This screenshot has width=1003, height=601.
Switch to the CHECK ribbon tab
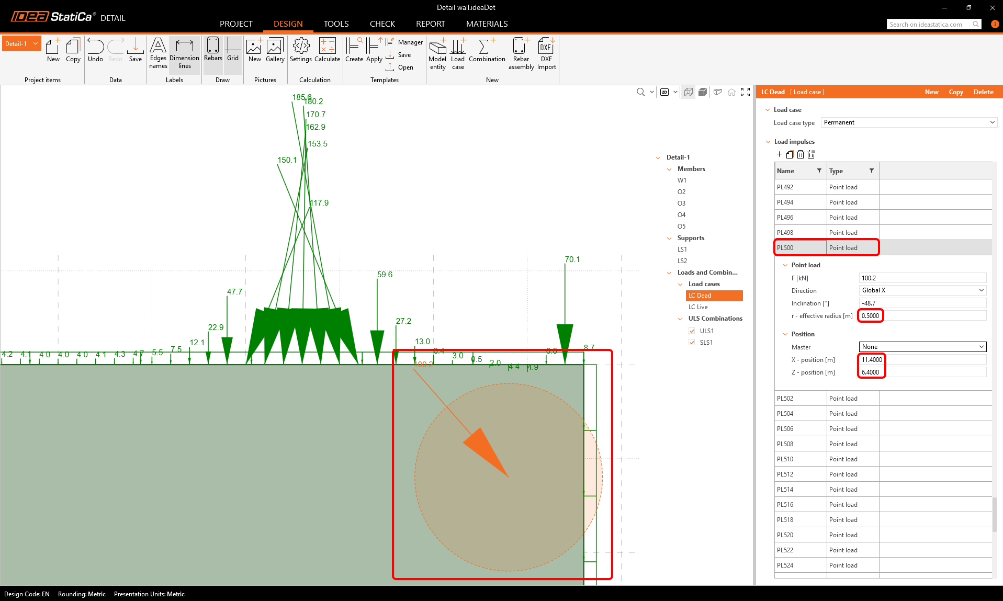pos(382,24)
